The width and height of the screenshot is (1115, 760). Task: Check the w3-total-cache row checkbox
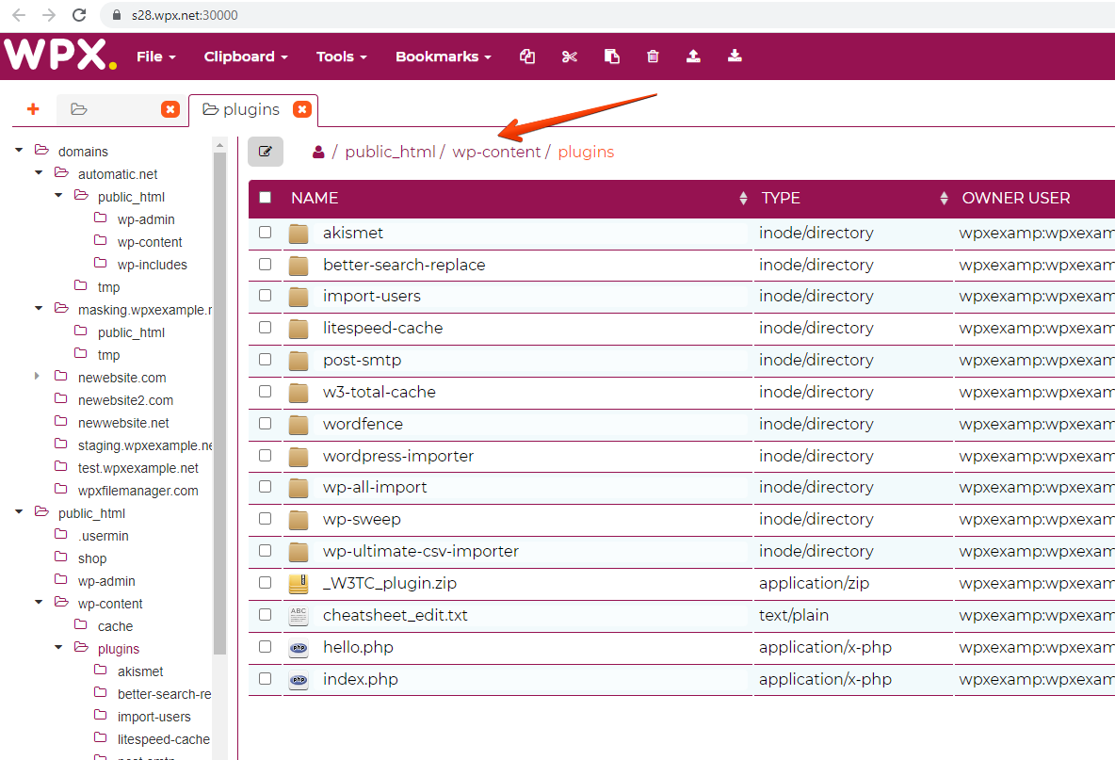pyautogui.click(x=266, y=392)
